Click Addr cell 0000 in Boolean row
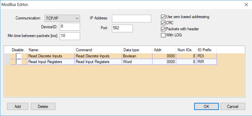The height and width of the screenshot is (116, 252). click(164, 56)
